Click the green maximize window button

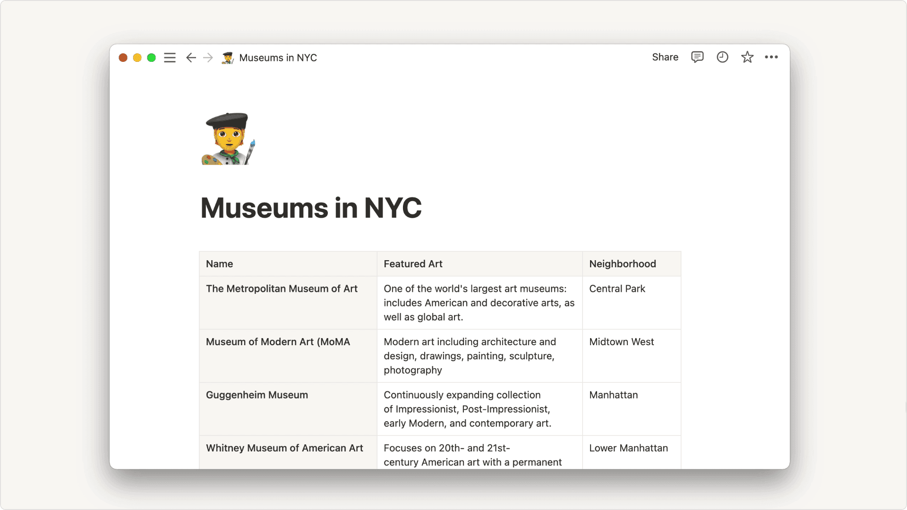152,58
